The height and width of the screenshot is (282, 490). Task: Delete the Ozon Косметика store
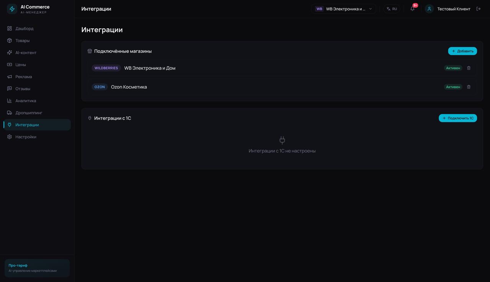coord(469,87)
